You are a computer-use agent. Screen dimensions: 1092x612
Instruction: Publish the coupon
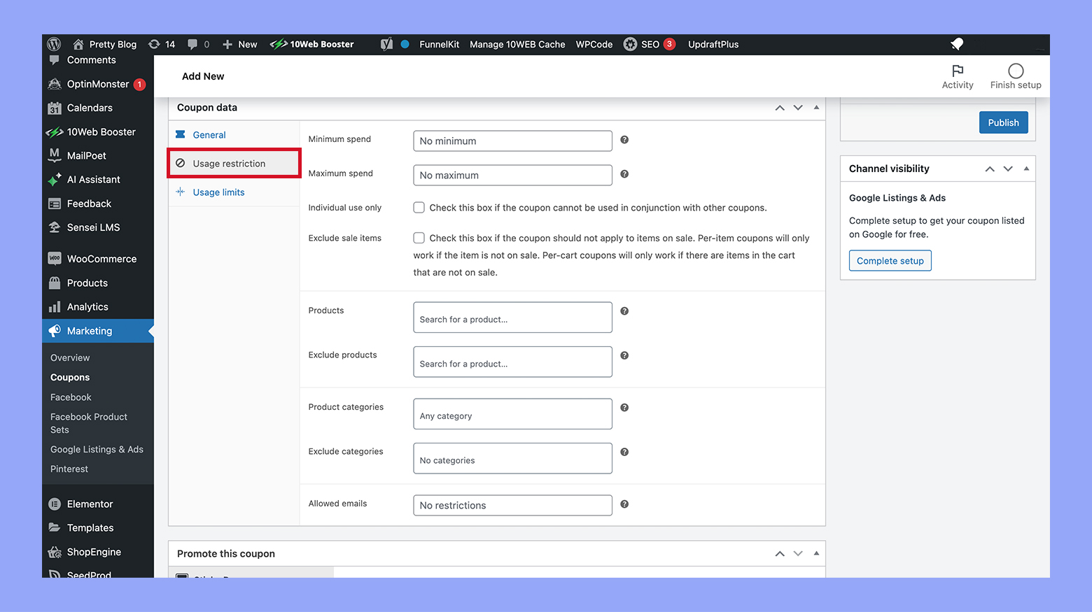[1003, 122]
